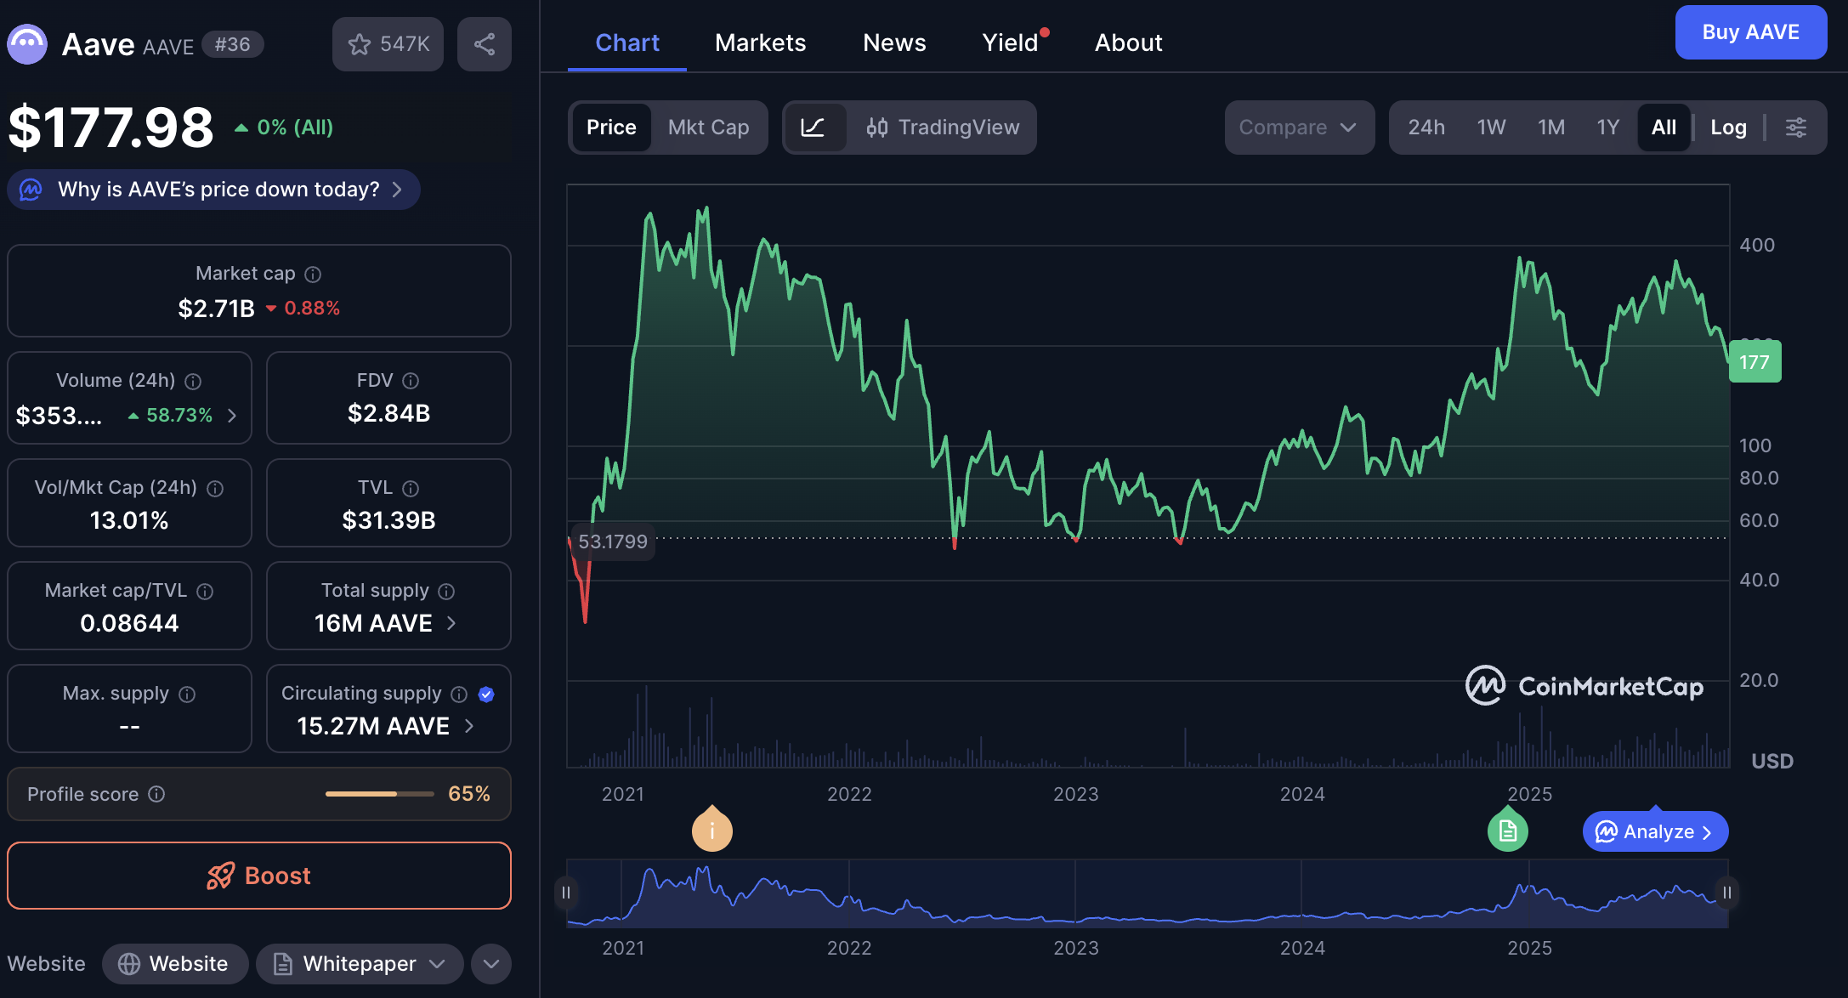Click the TVL info icon
The image size is (1848, 998).
coord(411,488)
